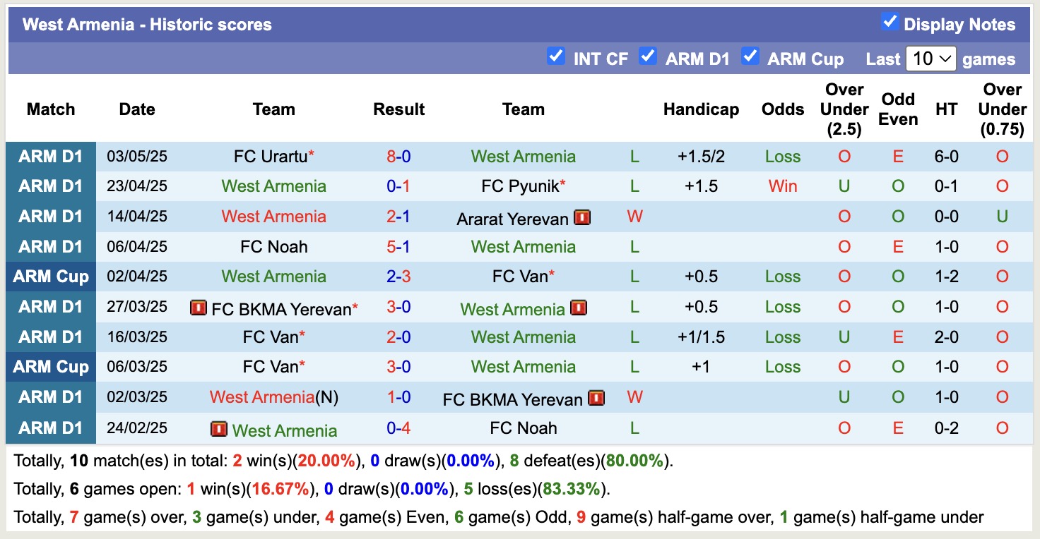Viewport: 1040px width, 539px height.
Task: Open the FC Pyunik team page
Action: 518,186
